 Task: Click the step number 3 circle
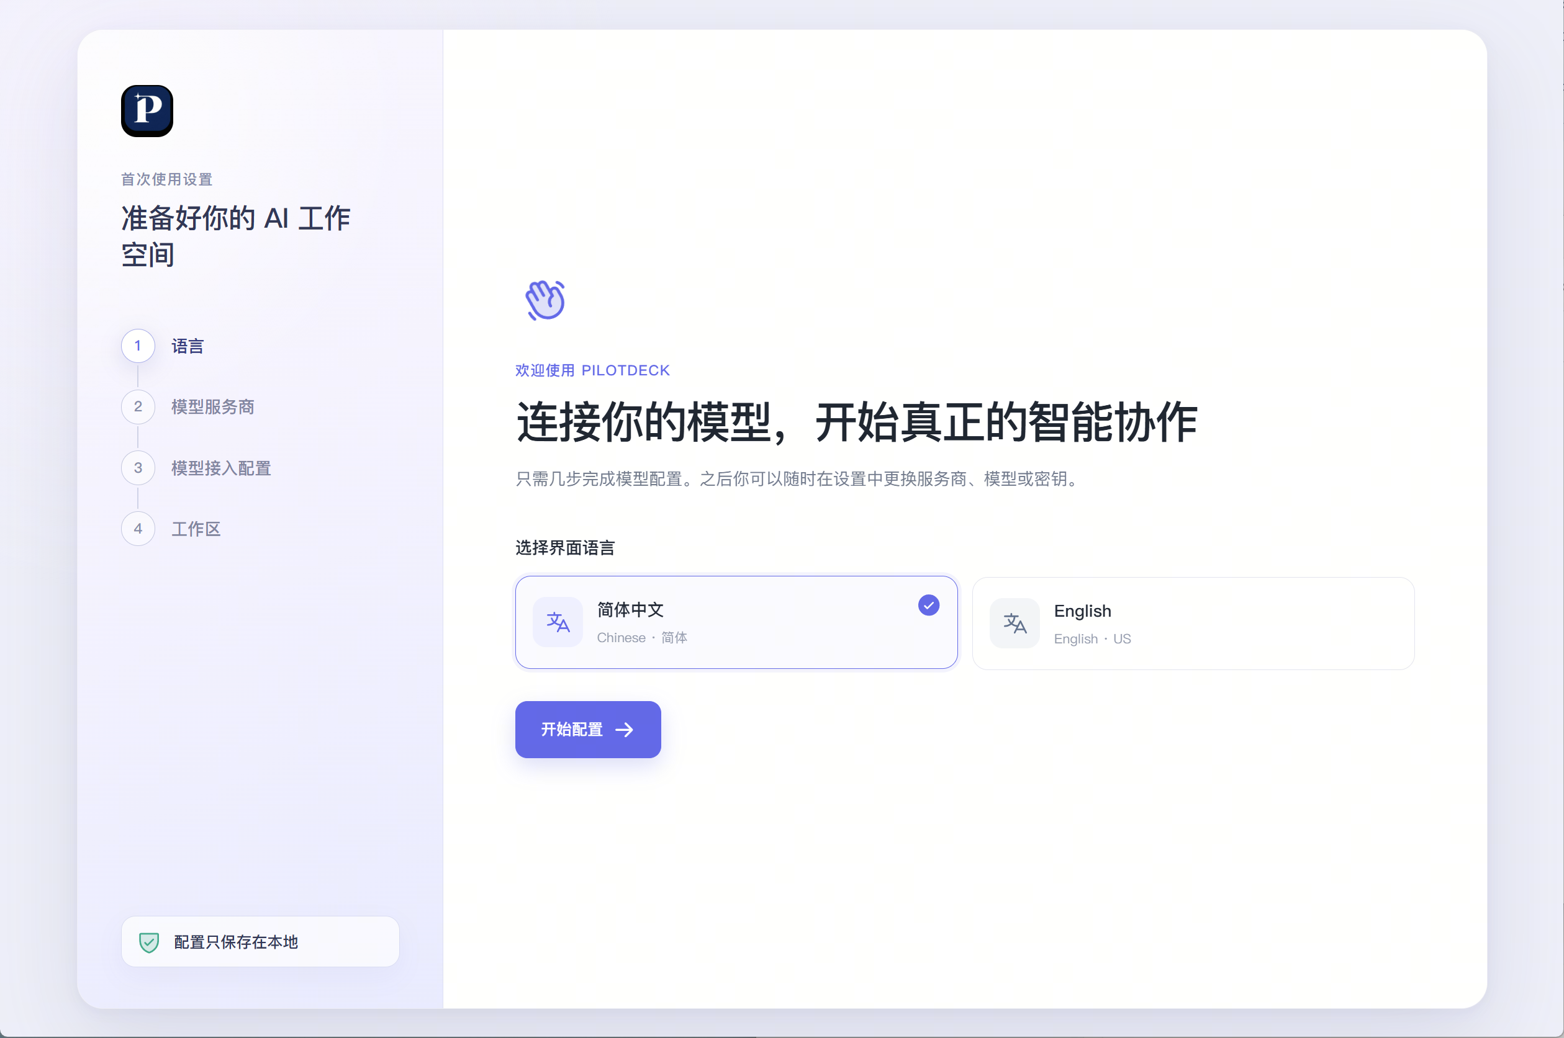(x=138, y=468)
